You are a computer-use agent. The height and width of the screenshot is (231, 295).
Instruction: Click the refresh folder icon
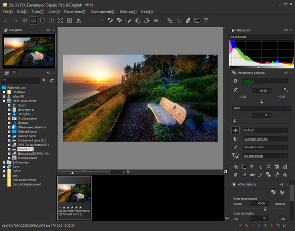click(x=52, y=80)
